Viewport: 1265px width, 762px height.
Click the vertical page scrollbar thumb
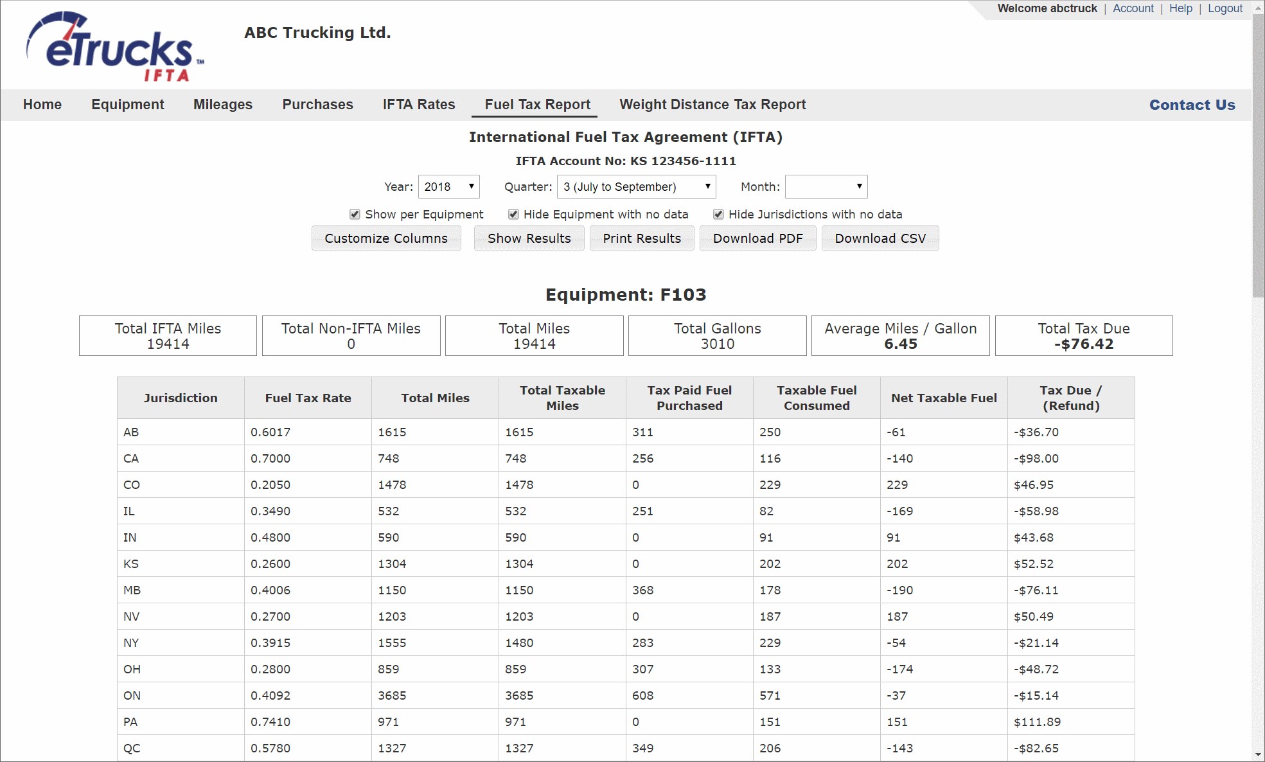pos(1258,154)
